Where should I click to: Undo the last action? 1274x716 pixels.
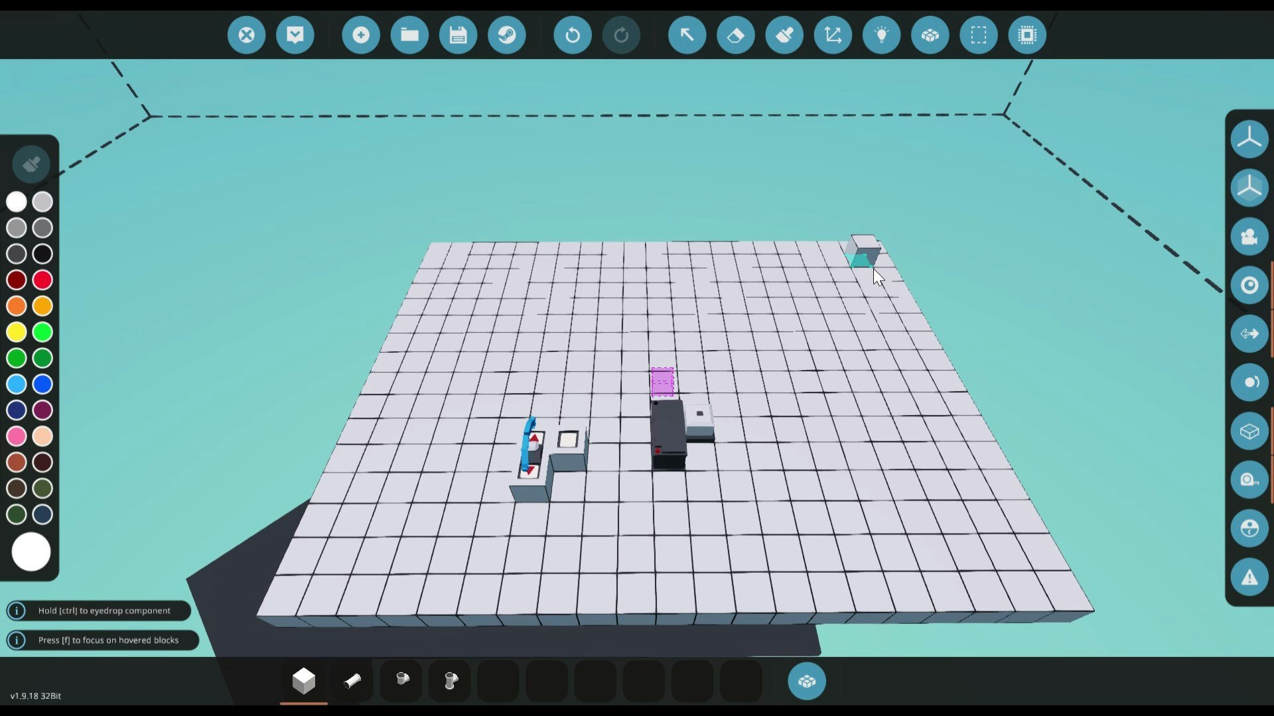[573, 34]
